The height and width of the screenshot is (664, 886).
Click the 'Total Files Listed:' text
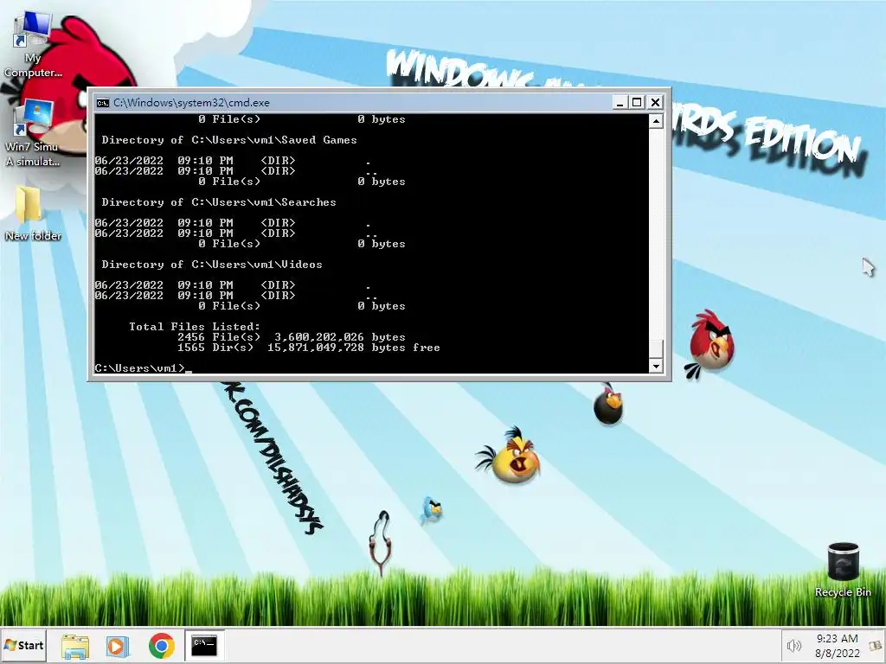click(x=195, y=326)
